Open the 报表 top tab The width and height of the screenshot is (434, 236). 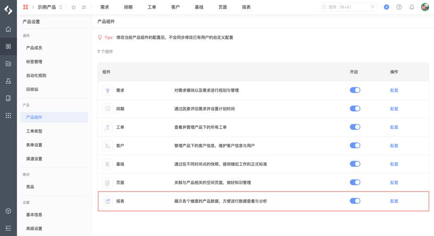(x=246, y=7)
